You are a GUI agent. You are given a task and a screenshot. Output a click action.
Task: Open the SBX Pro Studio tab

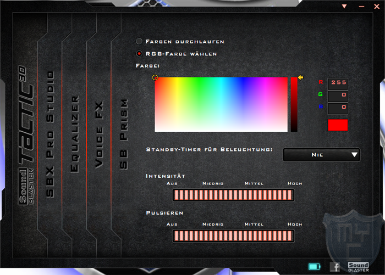tap(50, 134)
